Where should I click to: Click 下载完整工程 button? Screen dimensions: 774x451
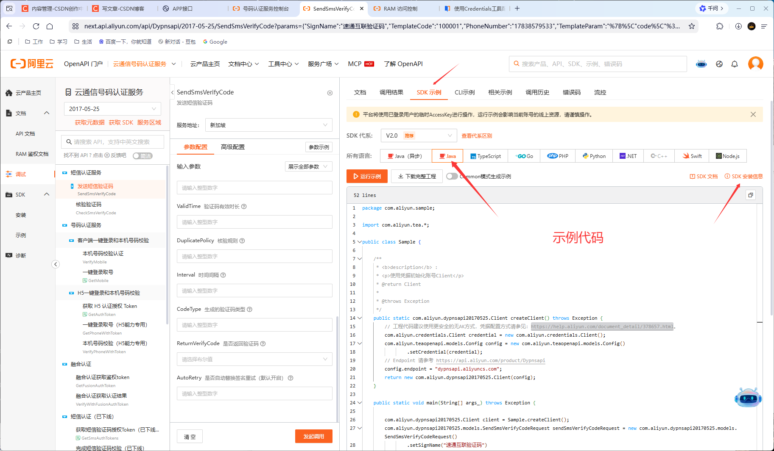pyautogui.click(x=417, y=176)
